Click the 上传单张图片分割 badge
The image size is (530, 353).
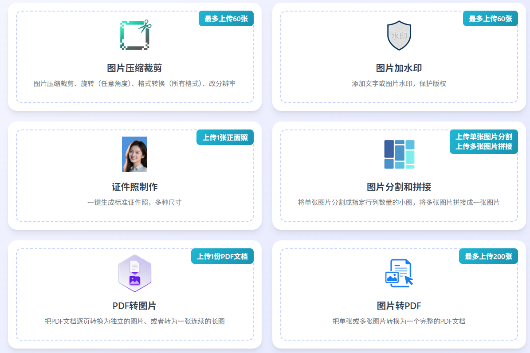(x=483, y=137)
